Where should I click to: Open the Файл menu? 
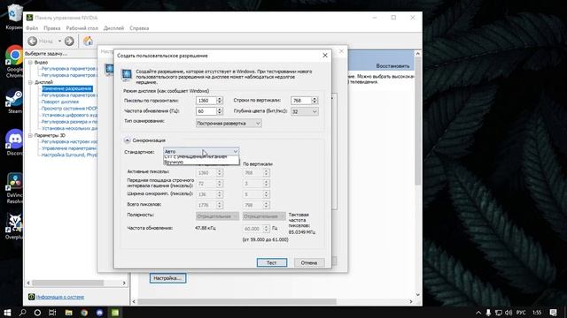click(32, 28)
